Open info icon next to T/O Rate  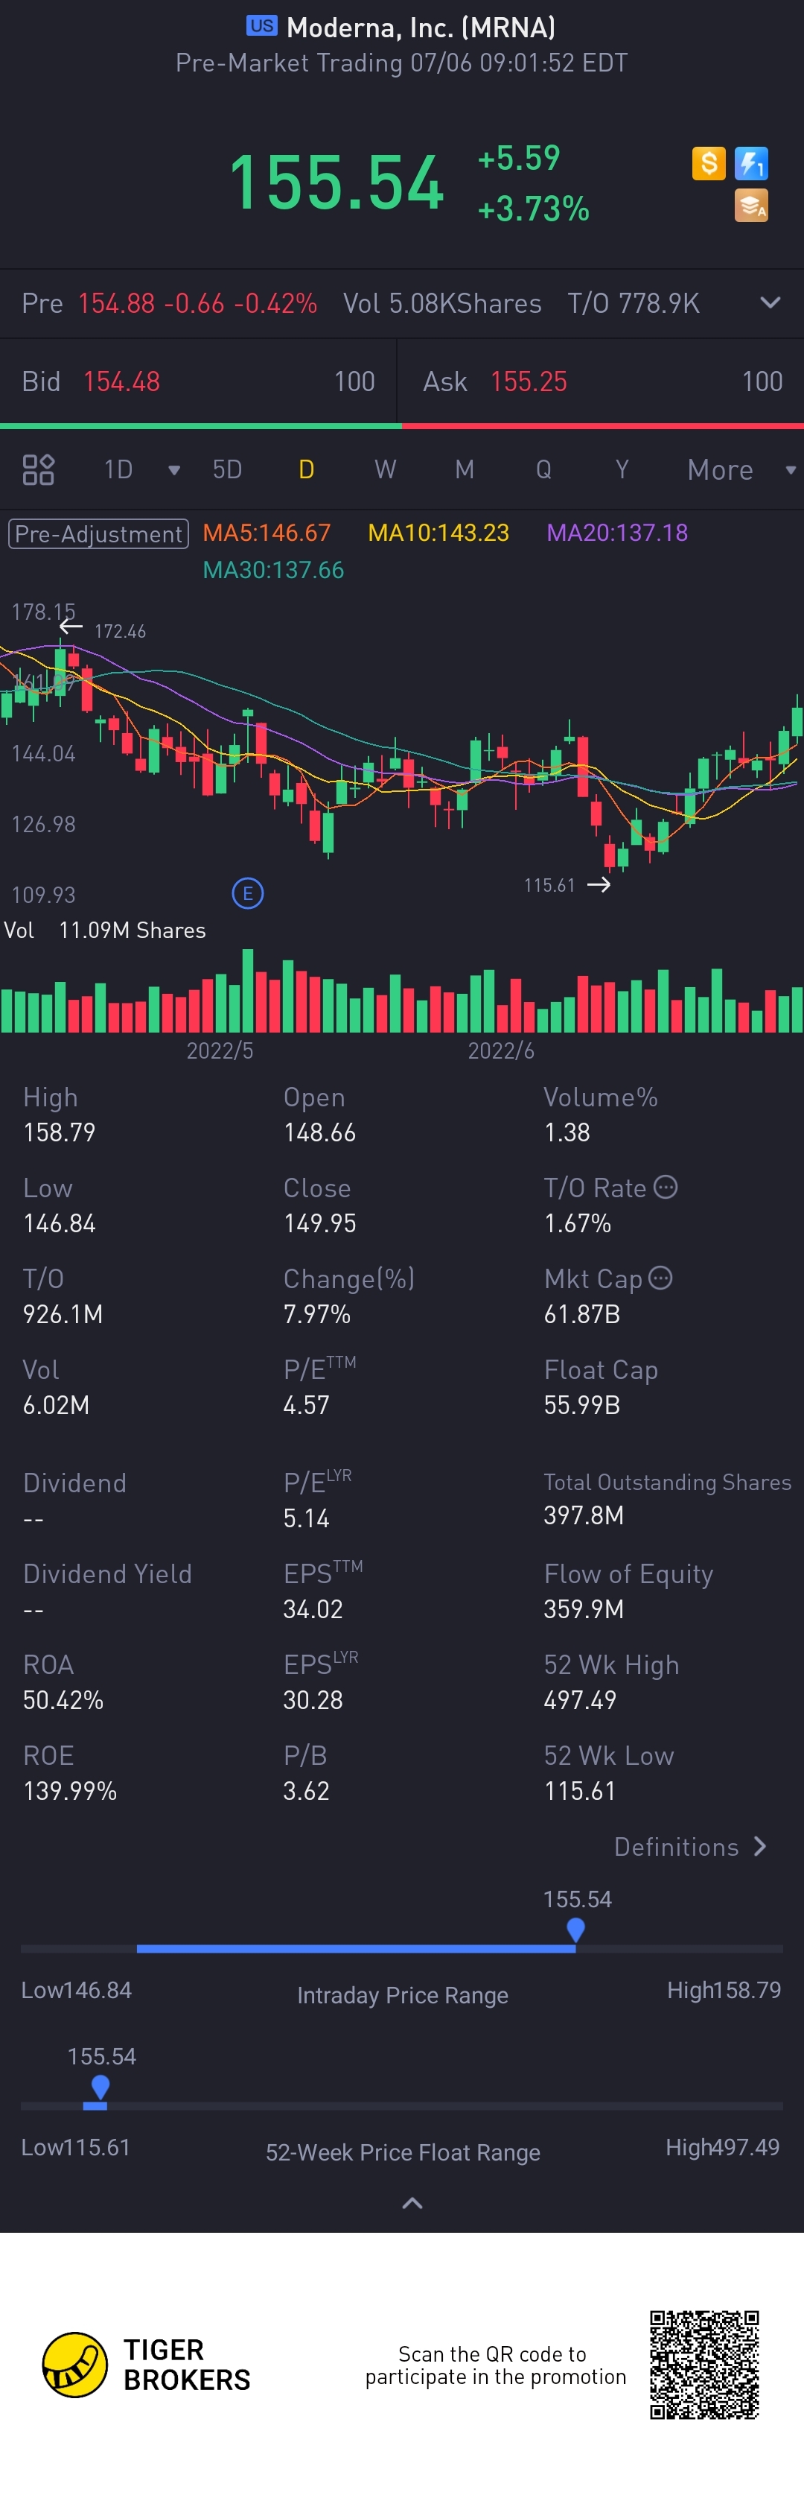(x=666, y=1187)
